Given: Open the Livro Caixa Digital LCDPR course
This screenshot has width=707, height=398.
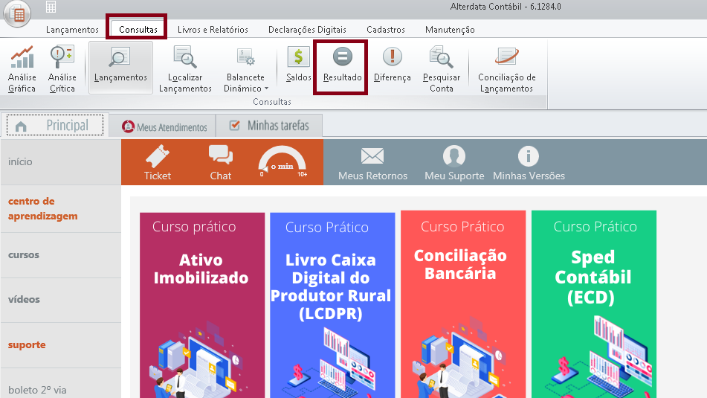Looking at the screenshot, I should 332,305.
